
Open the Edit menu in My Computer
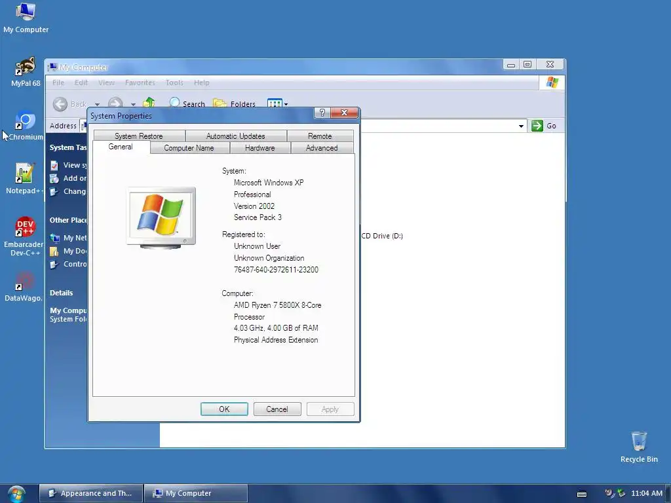click(81, 83)
